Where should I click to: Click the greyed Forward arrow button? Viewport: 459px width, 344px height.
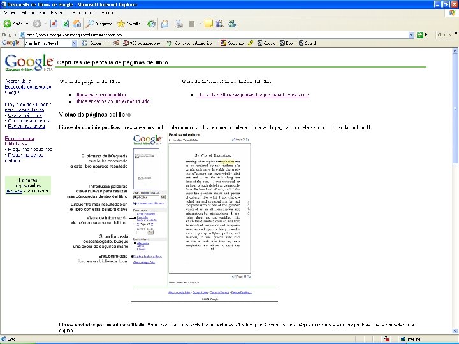[37, 24]
